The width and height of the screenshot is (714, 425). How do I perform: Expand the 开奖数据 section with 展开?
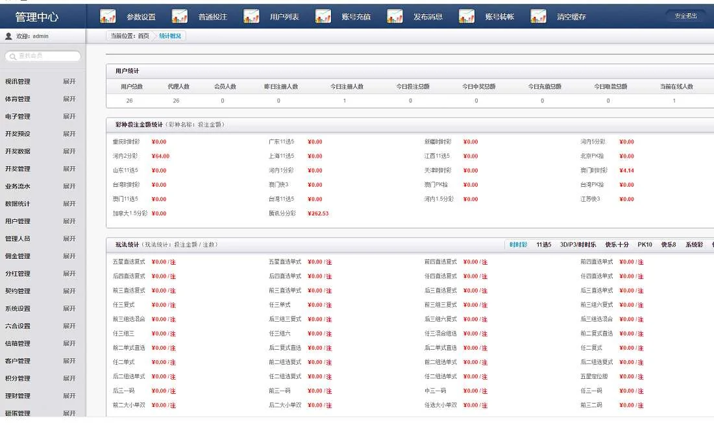tap(69, 151)
